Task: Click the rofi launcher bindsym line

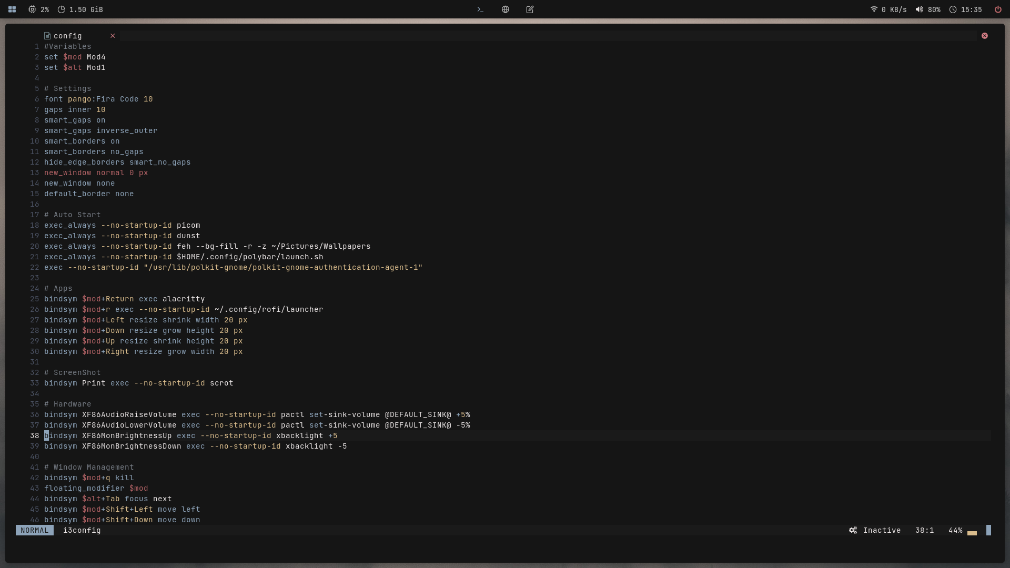Action: pyautogui.click(x=184, y=309)
